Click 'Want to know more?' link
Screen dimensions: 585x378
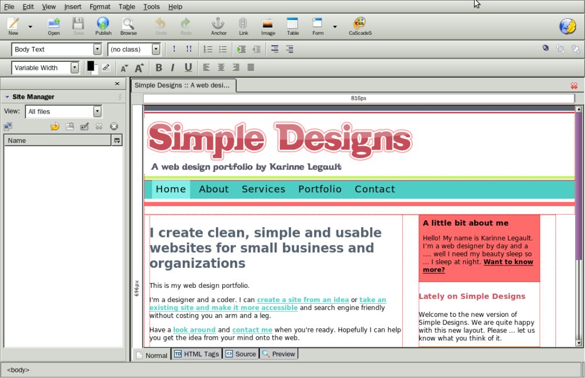click(x=478, y=266)
